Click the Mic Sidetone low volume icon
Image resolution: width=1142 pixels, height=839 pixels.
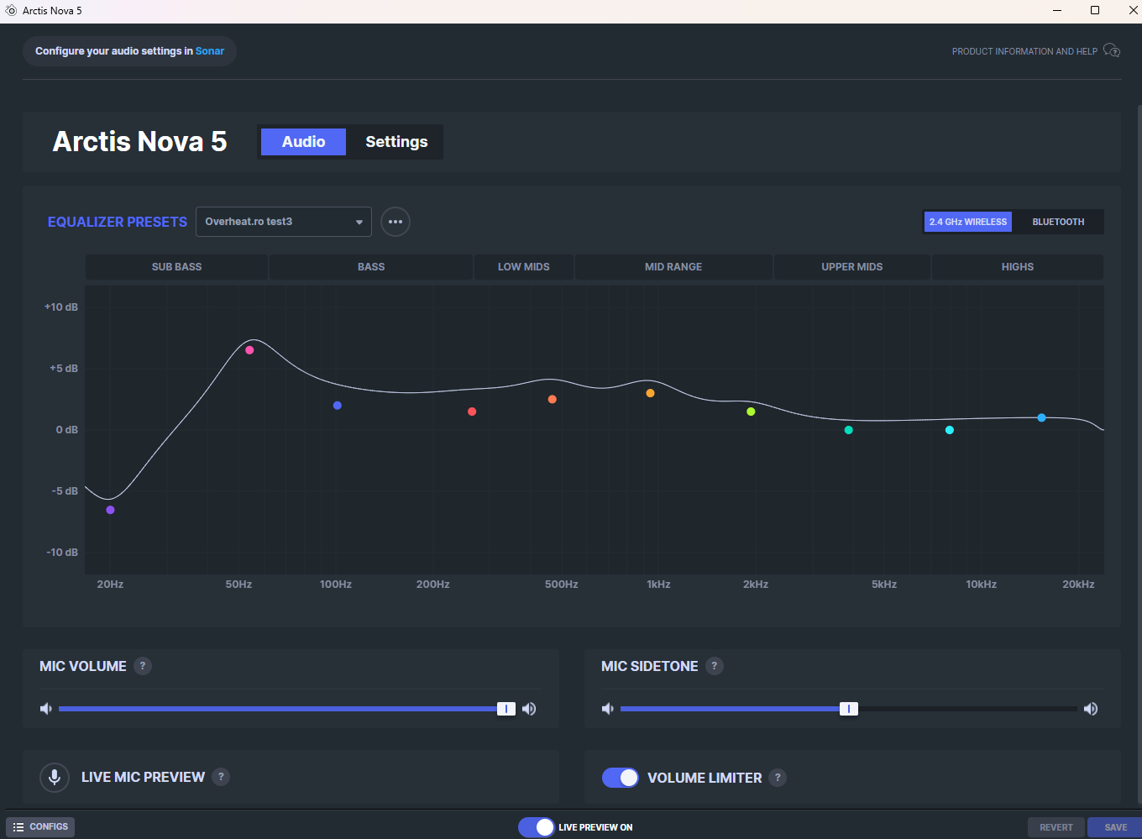coord(608,709)
